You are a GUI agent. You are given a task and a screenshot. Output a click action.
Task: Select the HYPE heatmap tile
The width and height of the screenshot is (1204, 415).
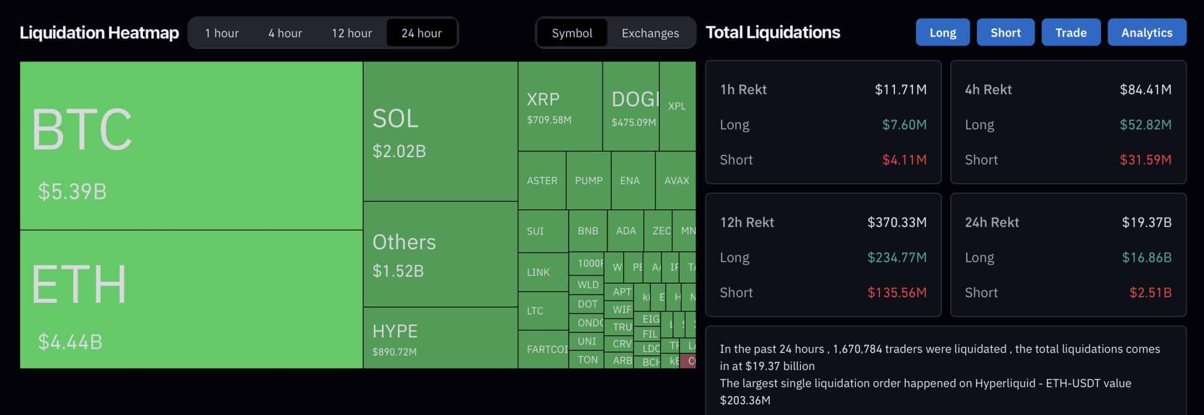pos(440,338)
